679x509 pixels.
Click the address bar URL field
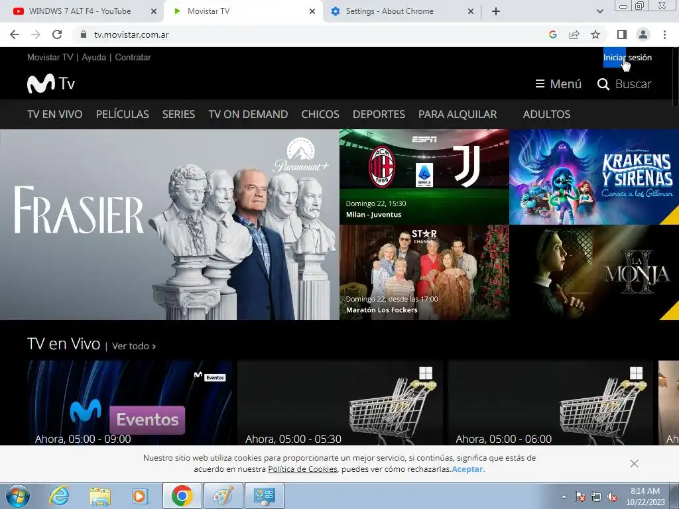coord(312,34)
